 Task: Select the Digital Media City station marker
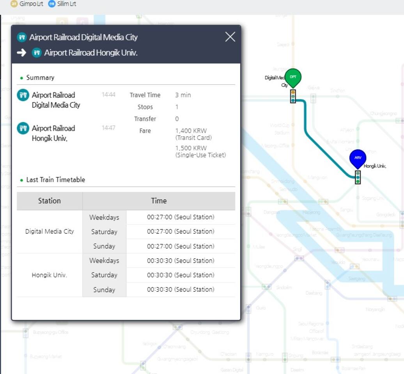pyautogui.click(x=293, y=96)
